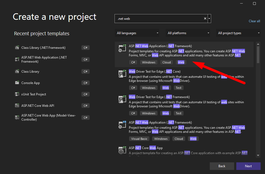Open the search history dropdown arrow
Viewport: 265px width, 174px height.
(x=210, y=19)
